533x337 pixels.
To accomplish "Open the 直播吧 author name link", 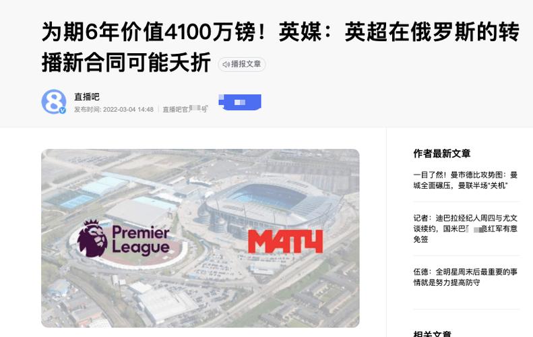I will pos(87,97).
